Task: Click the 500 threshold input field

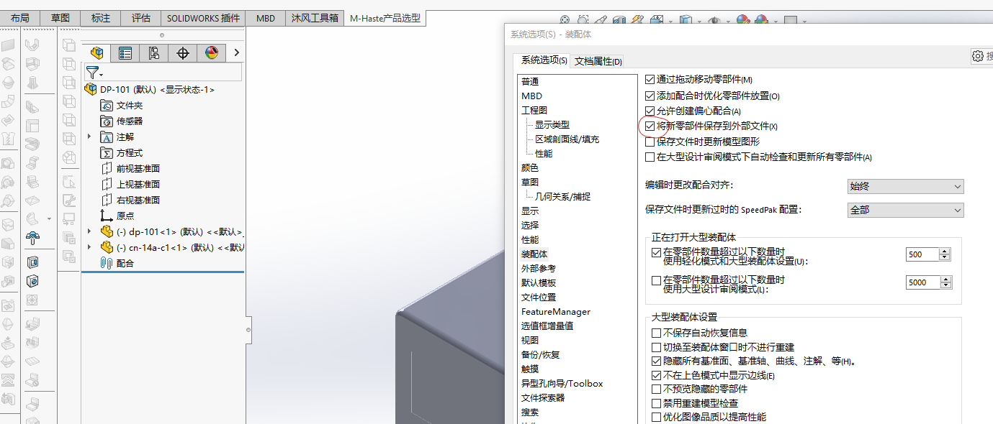Action: [922, 254]
